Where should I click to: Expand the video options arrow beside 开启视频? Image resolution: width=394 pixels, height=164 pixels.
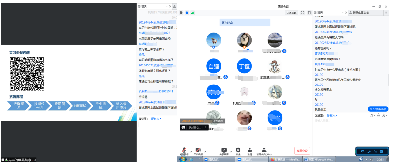[x=205, y=151]
